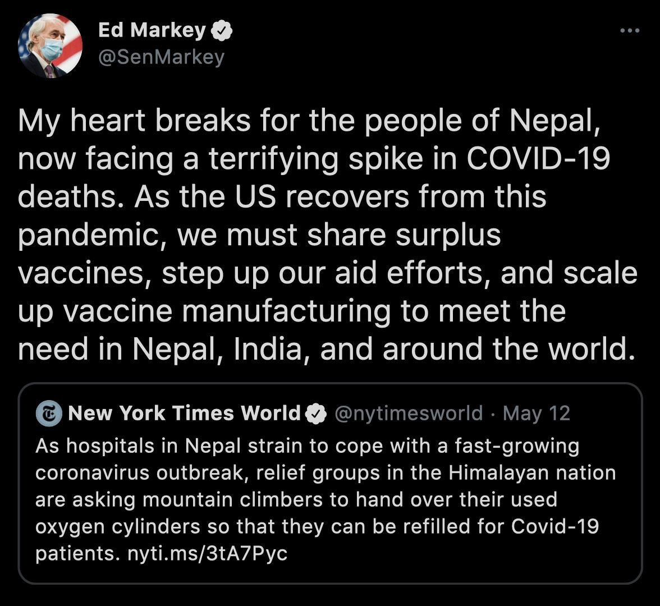Click the May 12 timestamp
660x606 pixels.
click(x=537, y=414)
